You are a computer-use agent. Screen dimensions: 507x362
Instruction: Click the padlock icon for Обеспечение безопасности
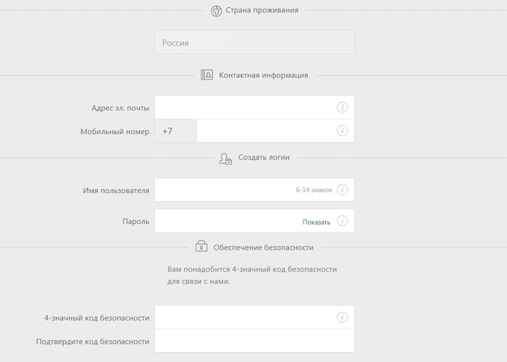tap(201, 246)
